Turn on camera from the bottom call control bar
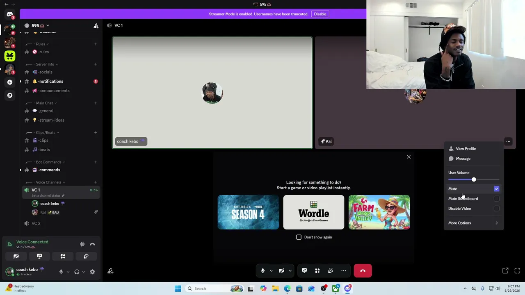This screenshot has height=295, width=525. (x=282, y=271)
